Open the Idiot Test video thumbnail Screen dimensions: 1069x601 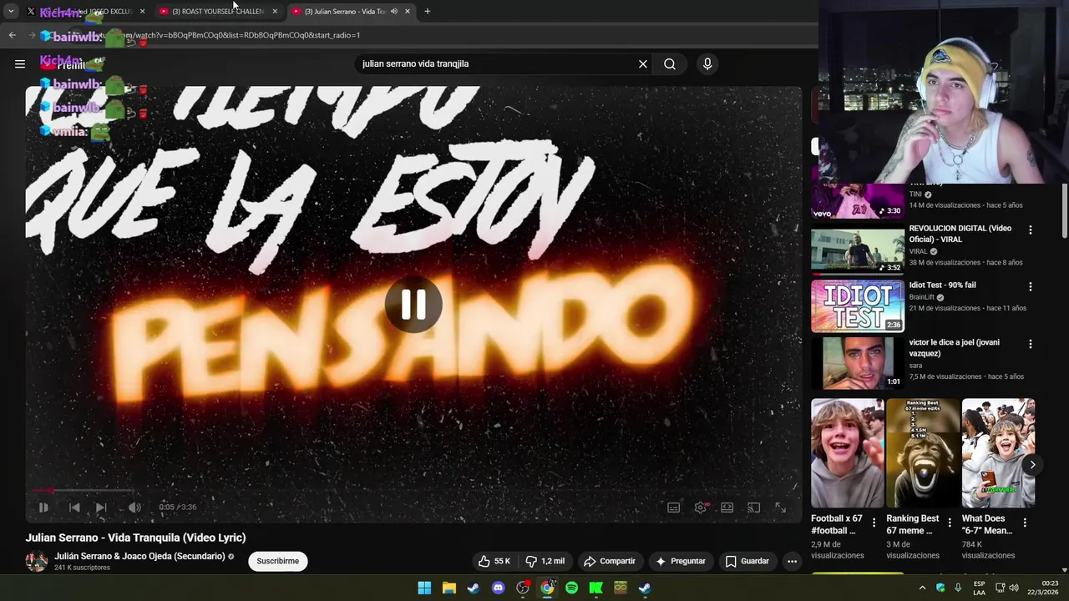[858, 306]
